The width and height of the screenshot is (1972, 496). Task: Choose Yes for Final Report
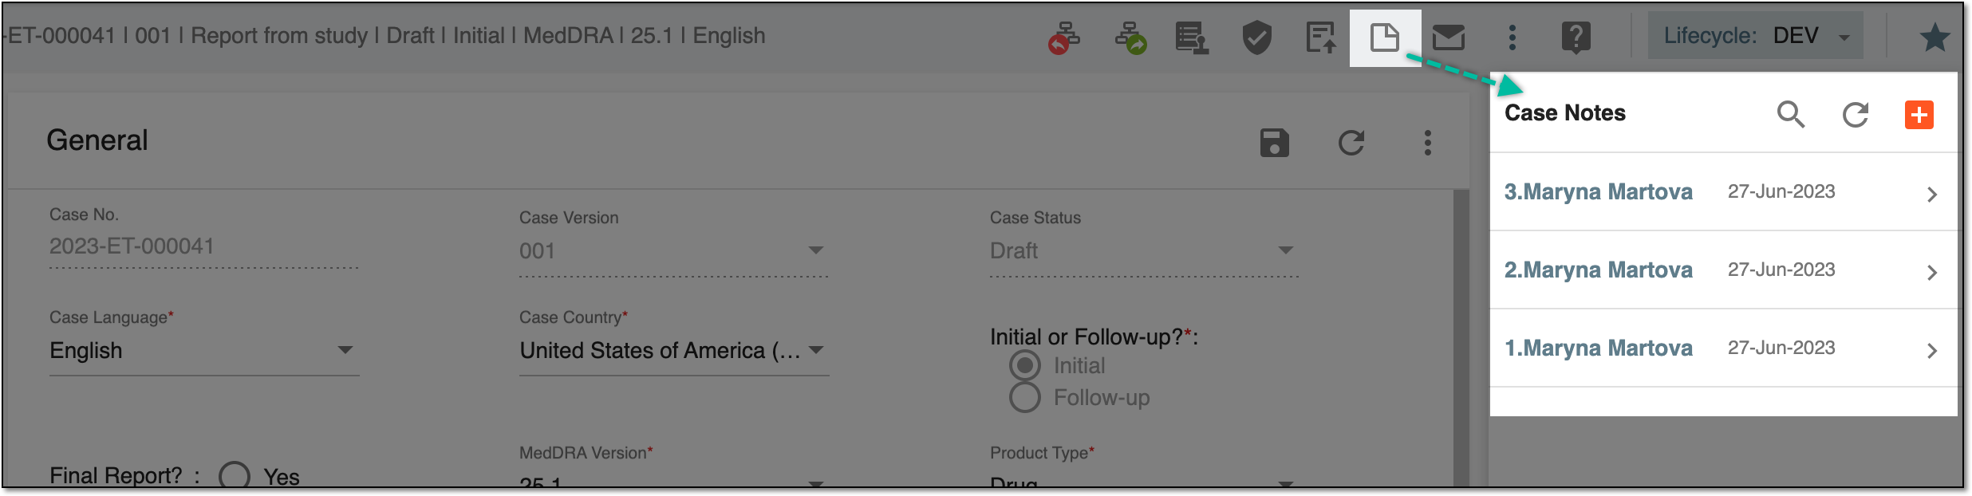pyautogui.click(x=235, y=476)
